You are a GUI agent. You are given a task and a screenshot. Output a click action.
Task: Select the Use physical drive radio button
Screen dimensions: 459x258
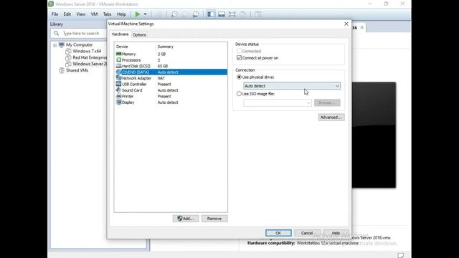click(x=239, y=77)
